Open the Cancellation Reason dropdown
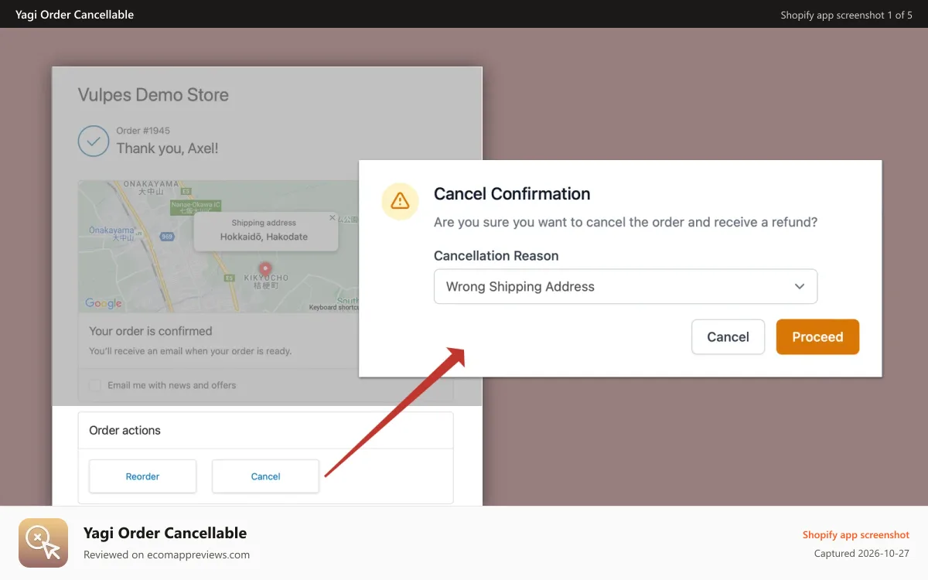Image resolution: width=928 pixels, height=580 pixels. click(x=626, y=286)
